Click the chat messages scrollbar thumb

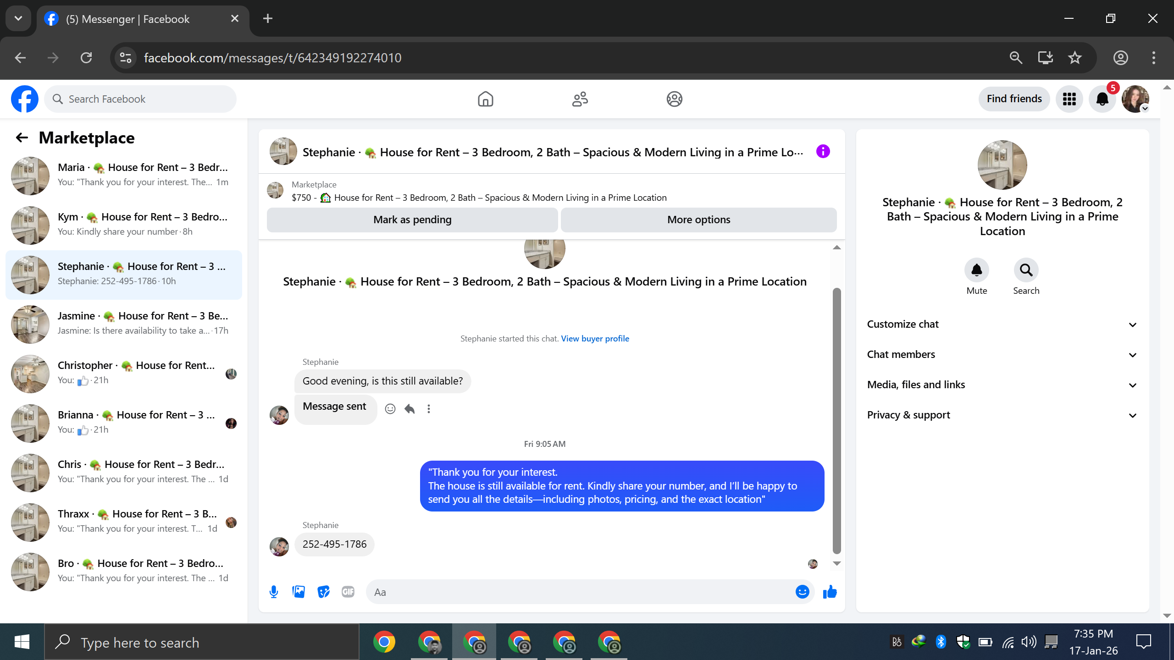836,421
